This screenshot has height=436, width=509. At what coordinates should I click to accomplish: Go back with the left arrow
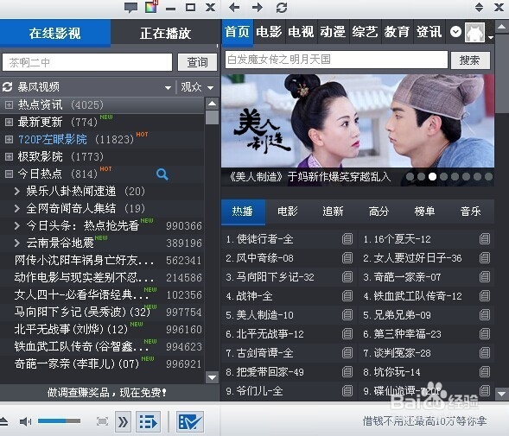(x=234, y=7)
